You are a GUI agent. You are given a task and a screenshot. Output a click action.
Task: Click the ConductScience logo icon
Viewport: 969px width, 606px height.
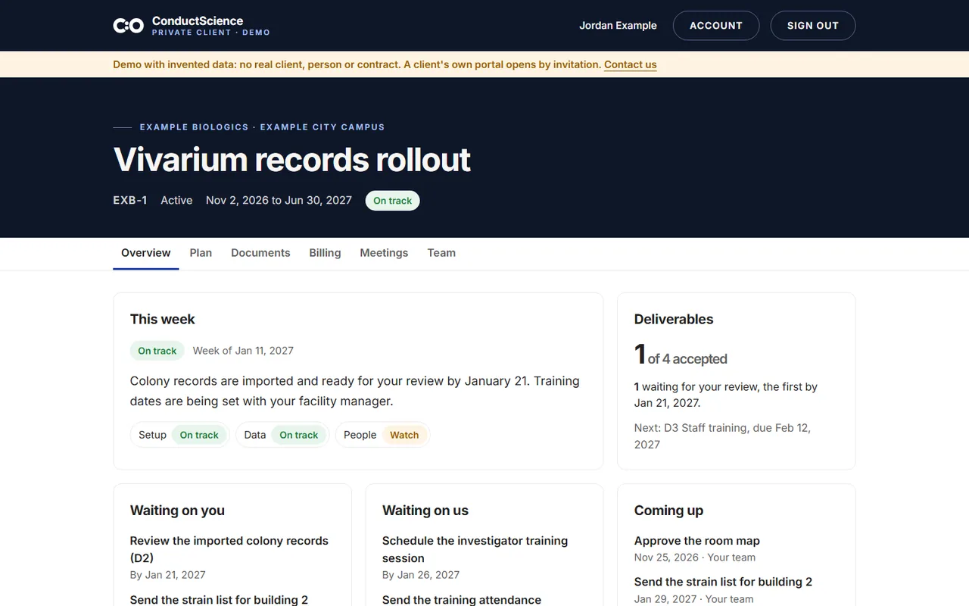[x=128, y=26]
